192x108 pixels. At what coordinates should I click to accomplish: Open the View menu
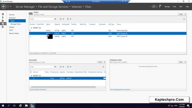point(181,7)
